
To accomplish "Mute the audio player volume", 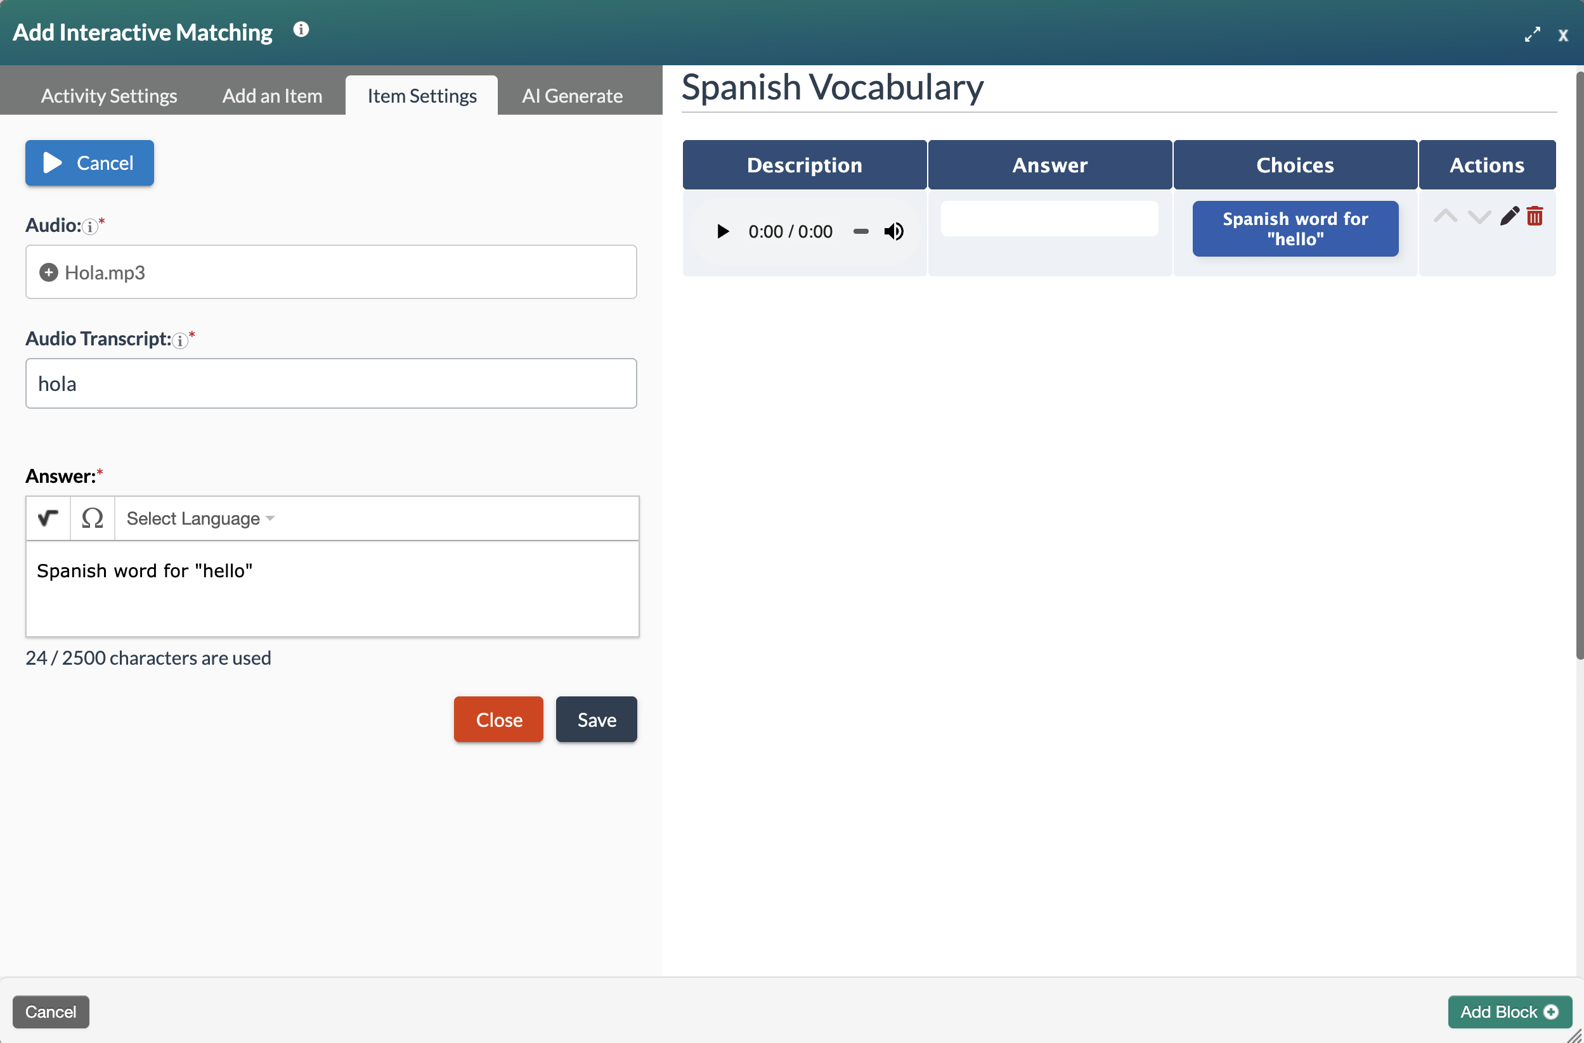I will 894,231.
